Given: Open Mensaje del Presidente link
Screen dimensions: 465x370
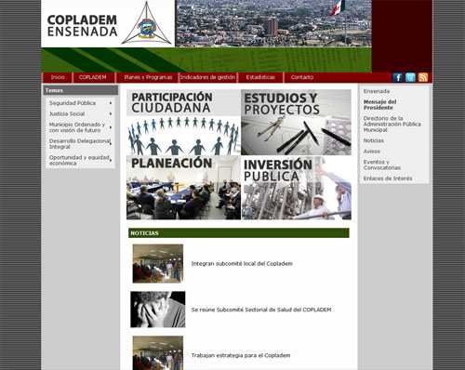Looking at the screenshot, I should pyautogui.click(x=379, y=105).
